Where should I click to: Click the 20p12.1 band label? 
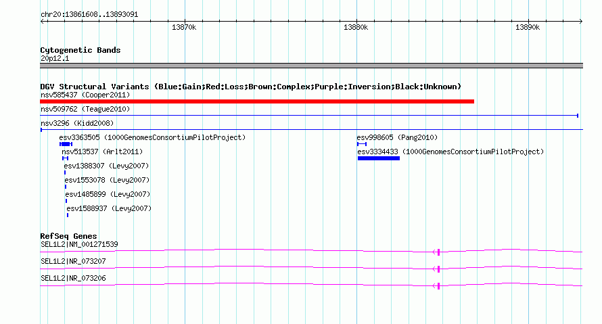(55, 58)
